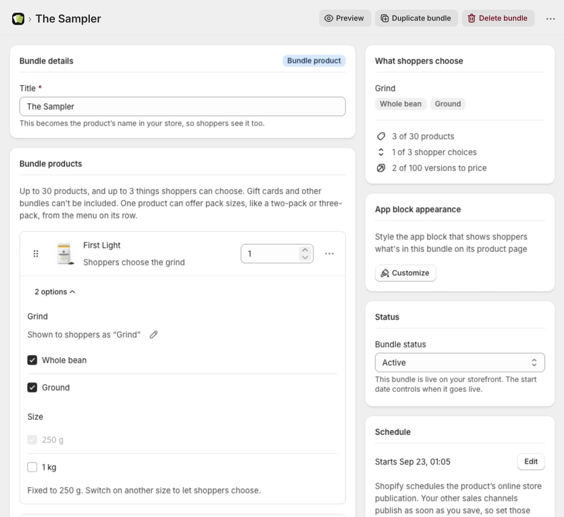Click "1 of 3 shopper choices" text

pyautogui.click(x=434, y=152)
